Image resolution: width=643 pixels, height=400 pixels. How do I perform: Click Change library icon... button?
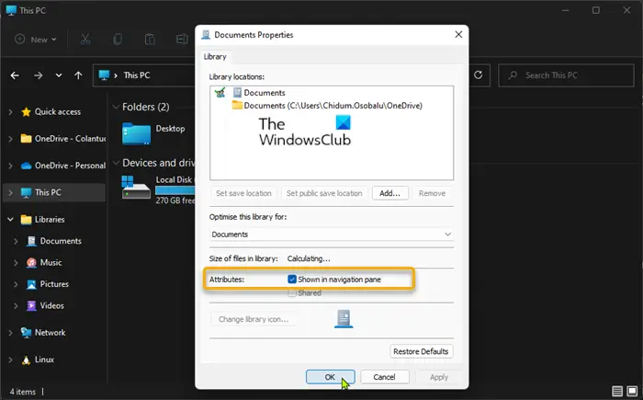pyautogui.click(x=254, y=319)
